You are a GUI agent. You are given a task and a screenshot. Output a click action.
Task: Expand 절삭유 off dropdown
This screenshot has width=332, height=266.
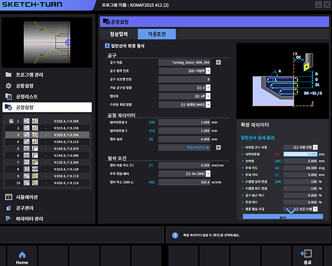(208, 96)
